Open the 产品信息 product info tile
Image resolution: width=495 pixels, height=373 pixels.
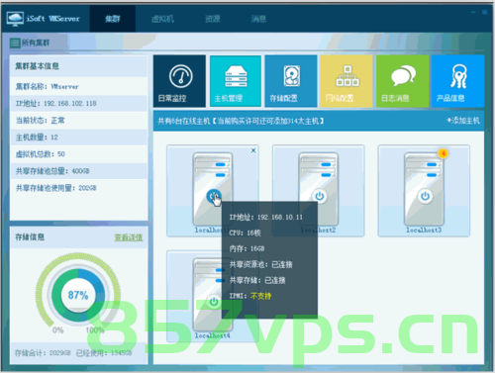(x=457, y=81)
